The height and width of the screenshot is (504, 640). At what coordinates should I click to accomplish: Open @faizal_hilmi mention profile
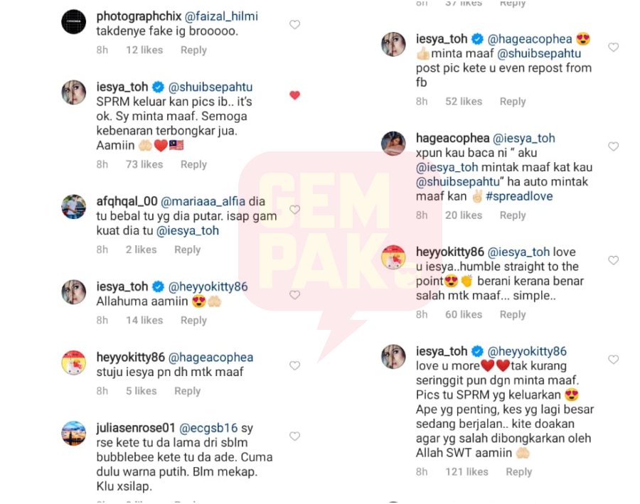click(221, 16)
